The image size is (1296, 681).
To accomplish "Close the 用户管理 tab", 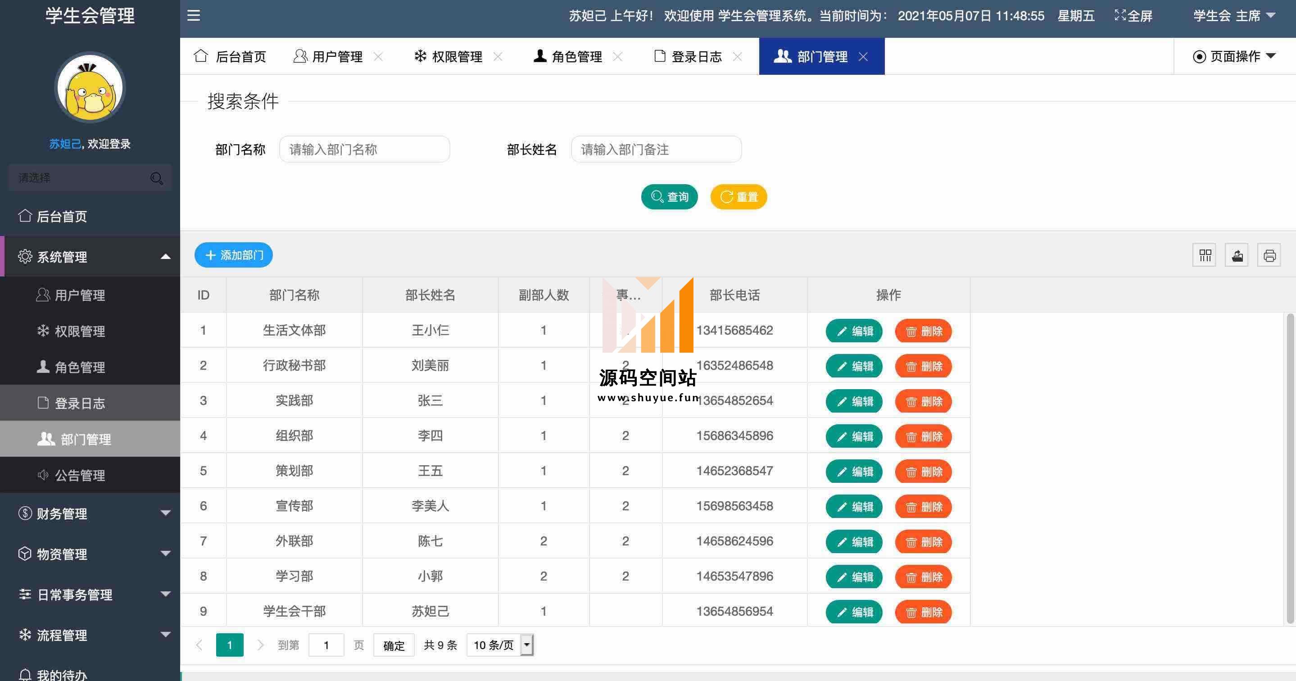I will [378, 57].
